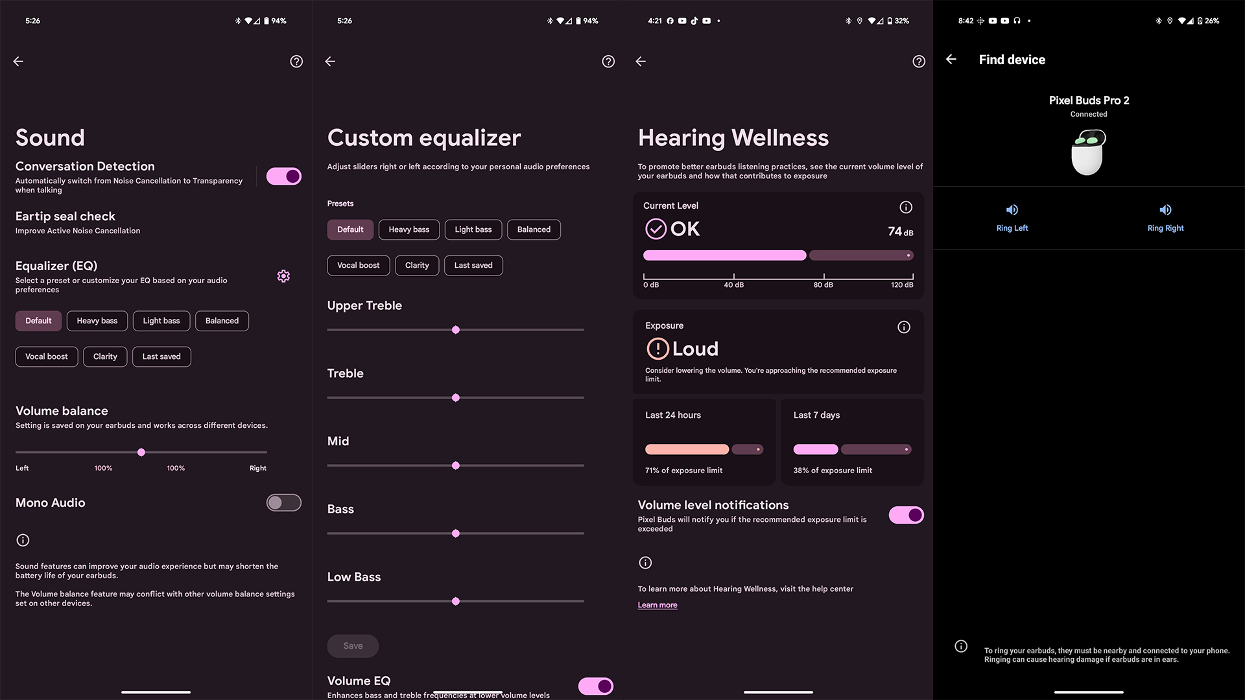Tap the Exposure info icon
Screen dimensions: 1245x700
pos(904,327)
